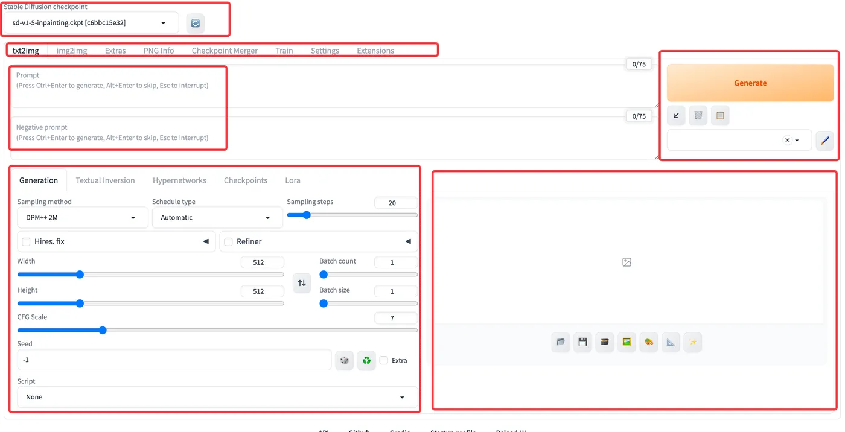Viewport: 845px width, 432px height.
Task: Reuse last seed via recycle icon
Action: (x=366, y=360)
